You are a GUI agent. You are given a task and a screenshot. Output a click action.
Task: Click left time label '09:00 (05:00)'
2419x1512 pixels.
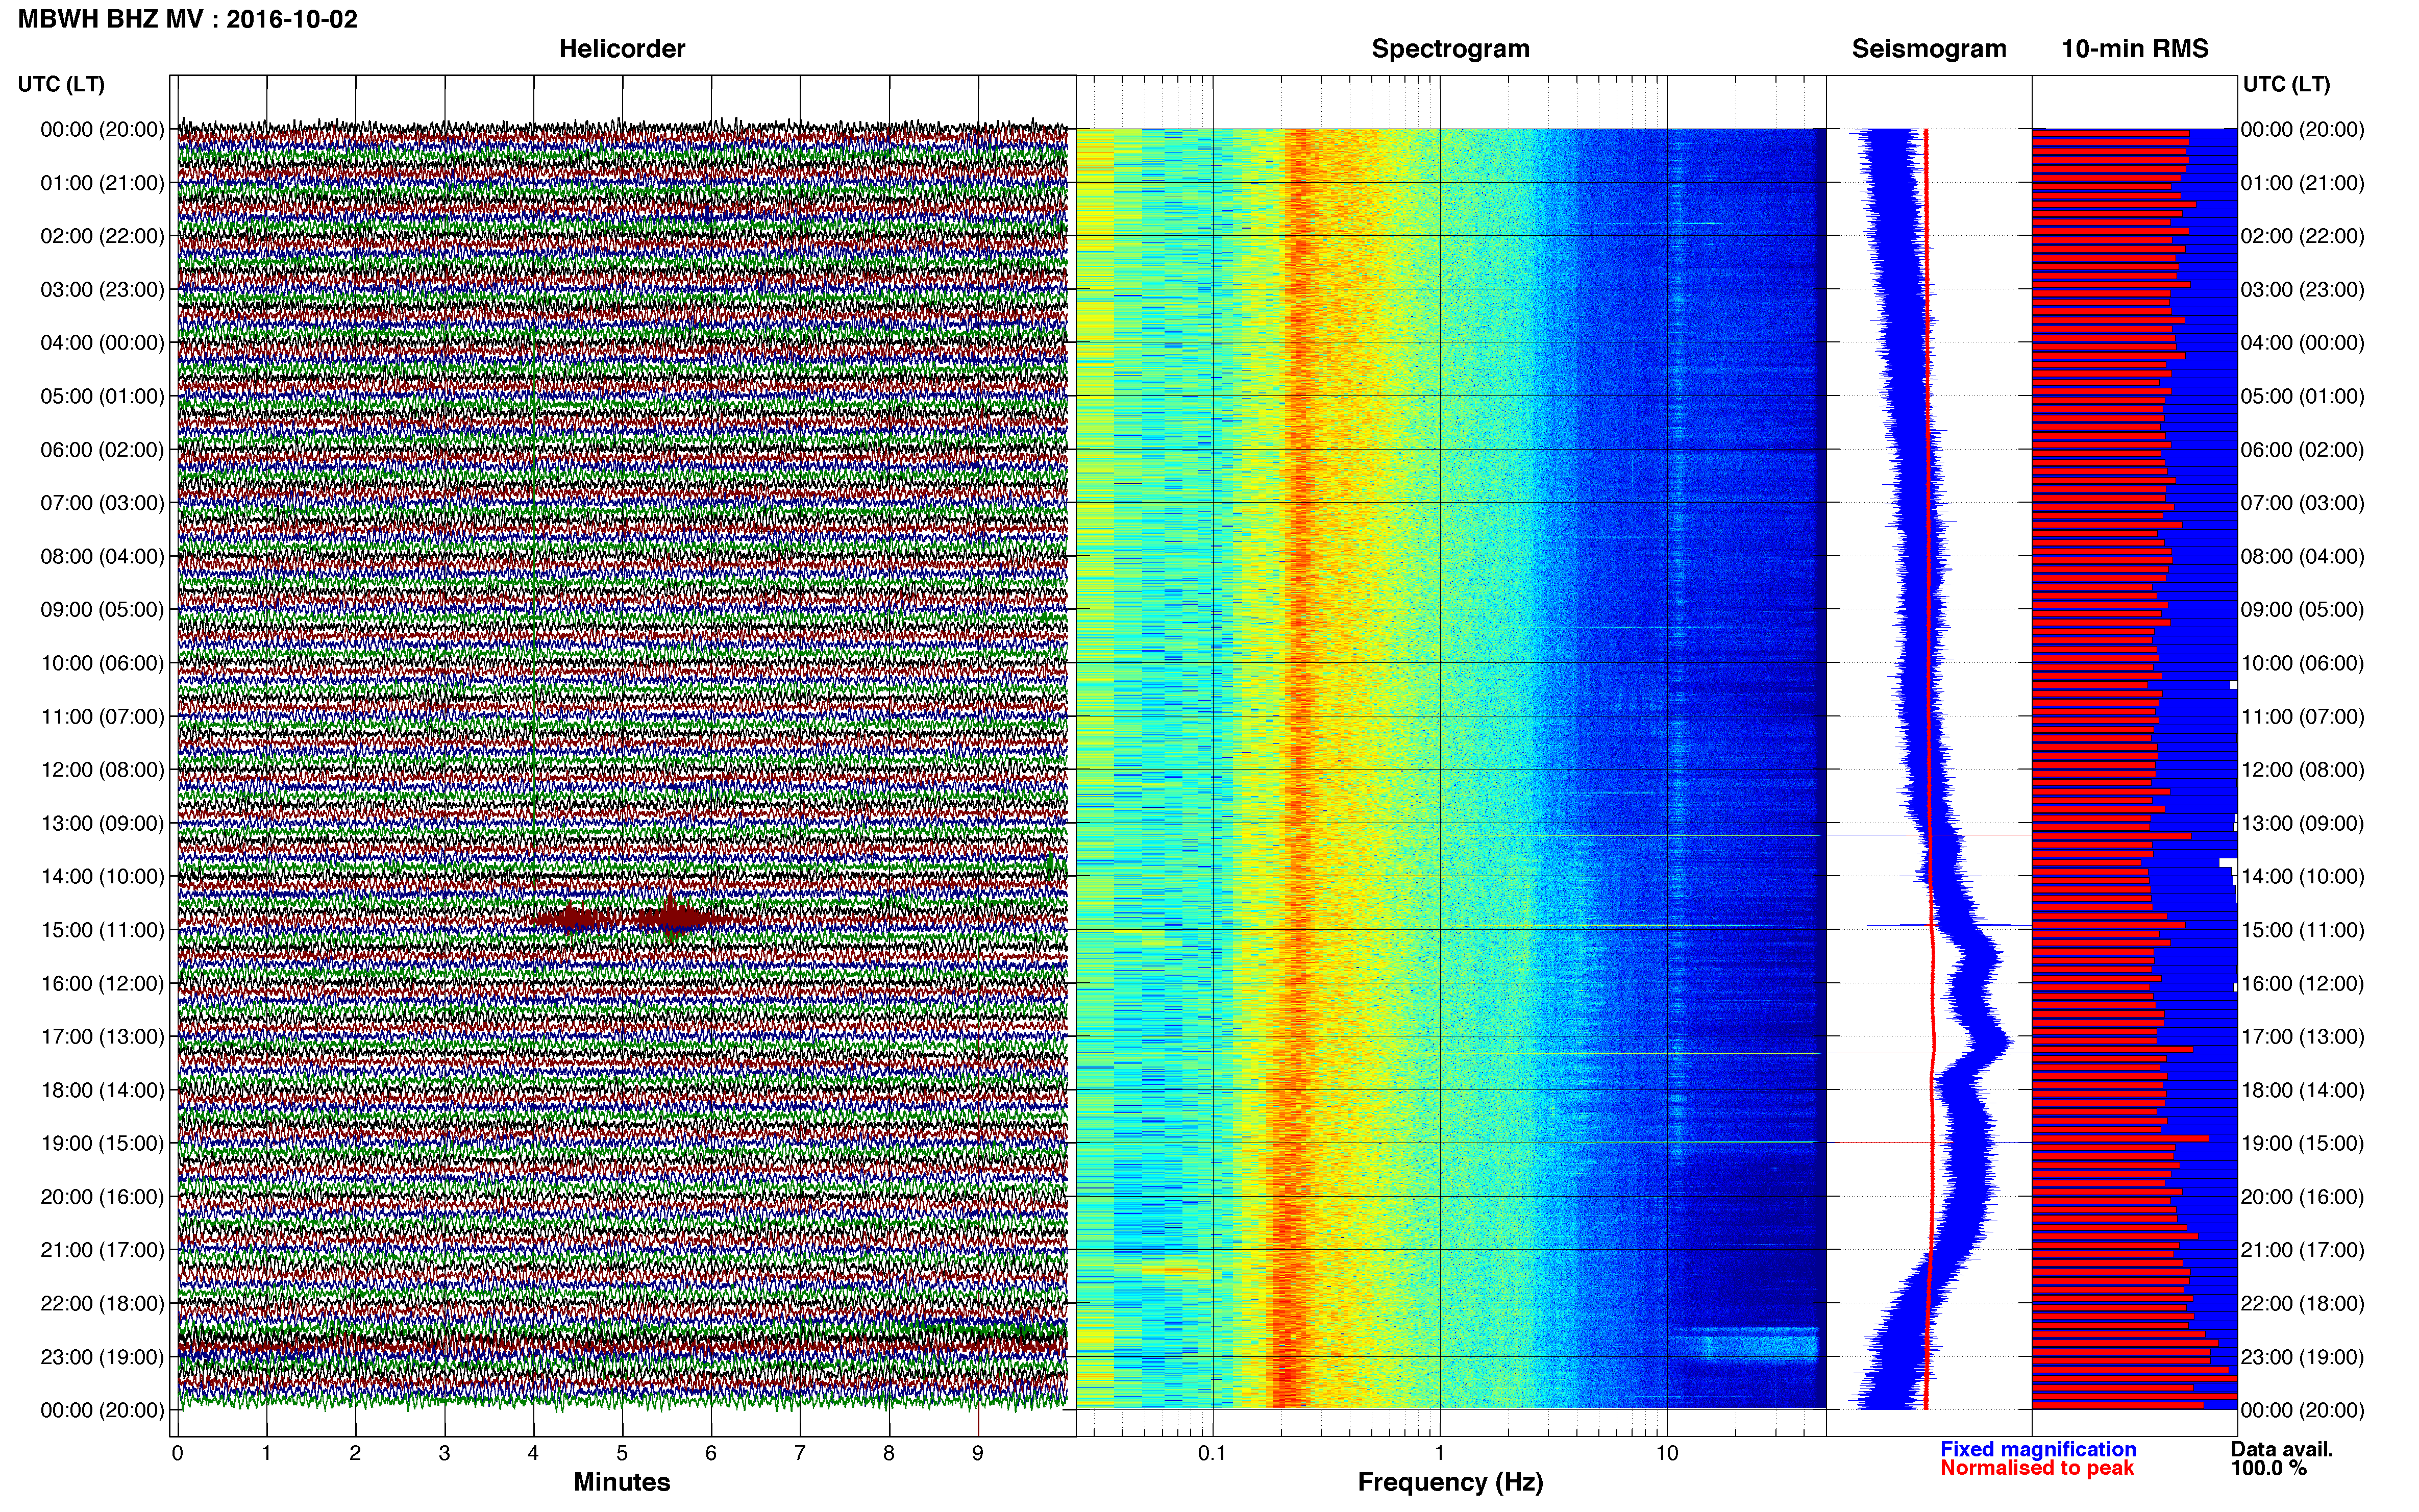[x=102, y=609]
